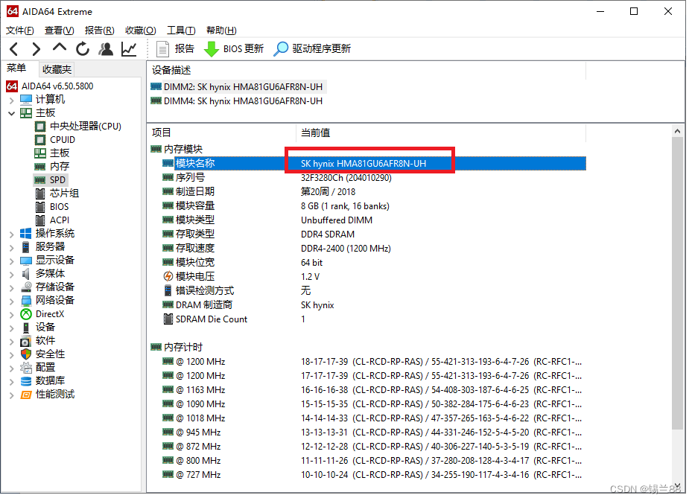Click the 网络设备 network icon

[26, 301]
